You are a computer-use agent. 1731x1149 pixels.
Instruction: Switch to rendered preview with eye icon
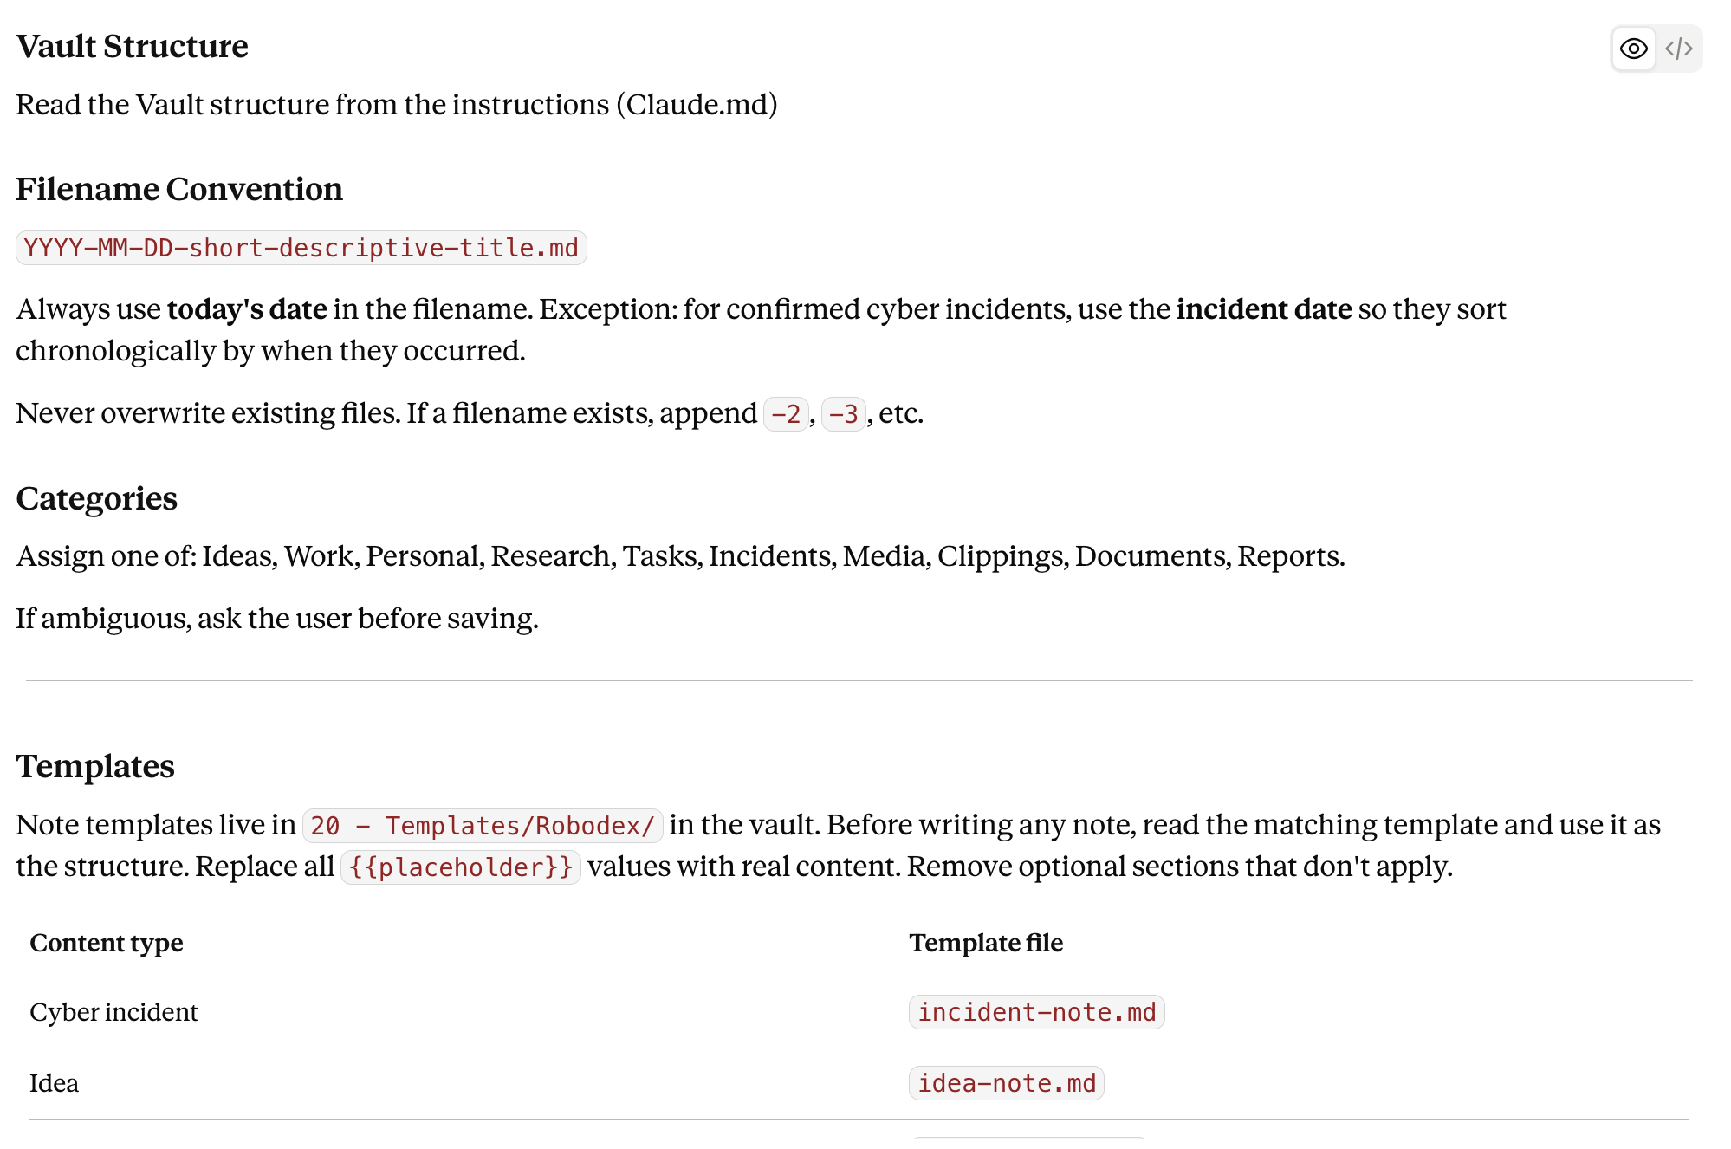(x=1633, y=49)
